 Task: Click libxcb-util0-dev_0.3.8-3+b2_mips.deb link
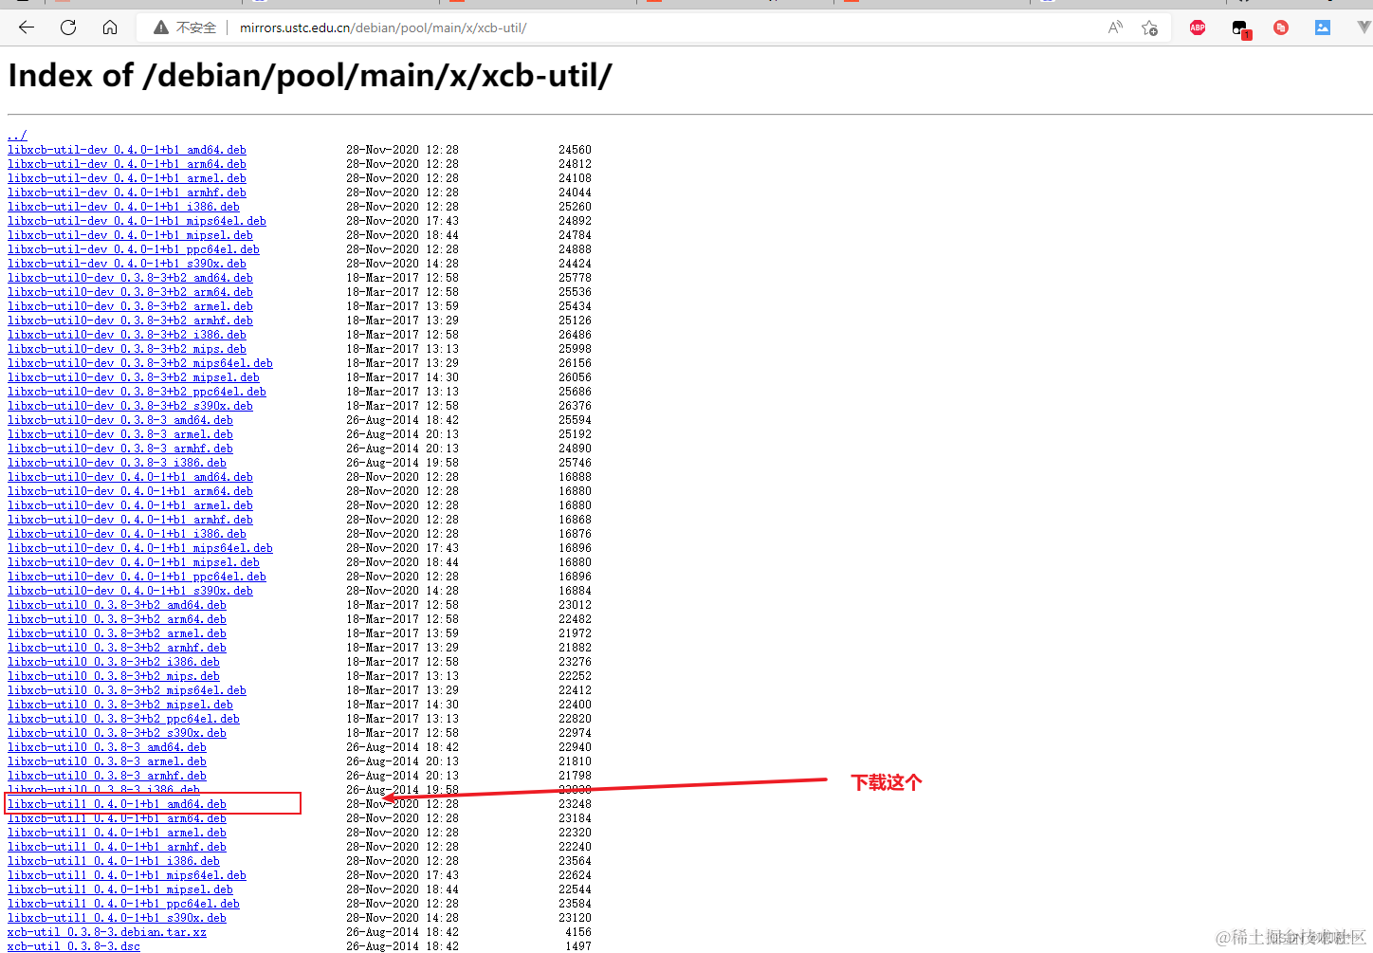[x=127, y=349]
